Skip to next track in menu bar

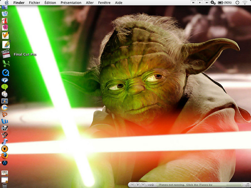tap(207, 3)
